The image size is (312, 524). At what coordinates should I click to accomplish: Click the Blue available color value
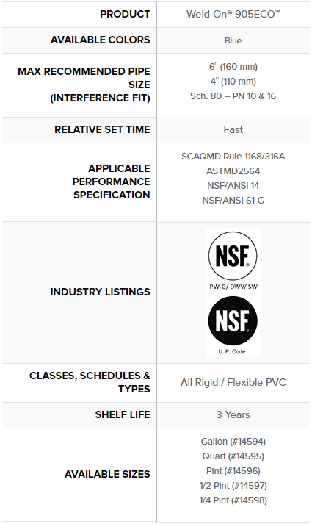[x=233, y=40]
